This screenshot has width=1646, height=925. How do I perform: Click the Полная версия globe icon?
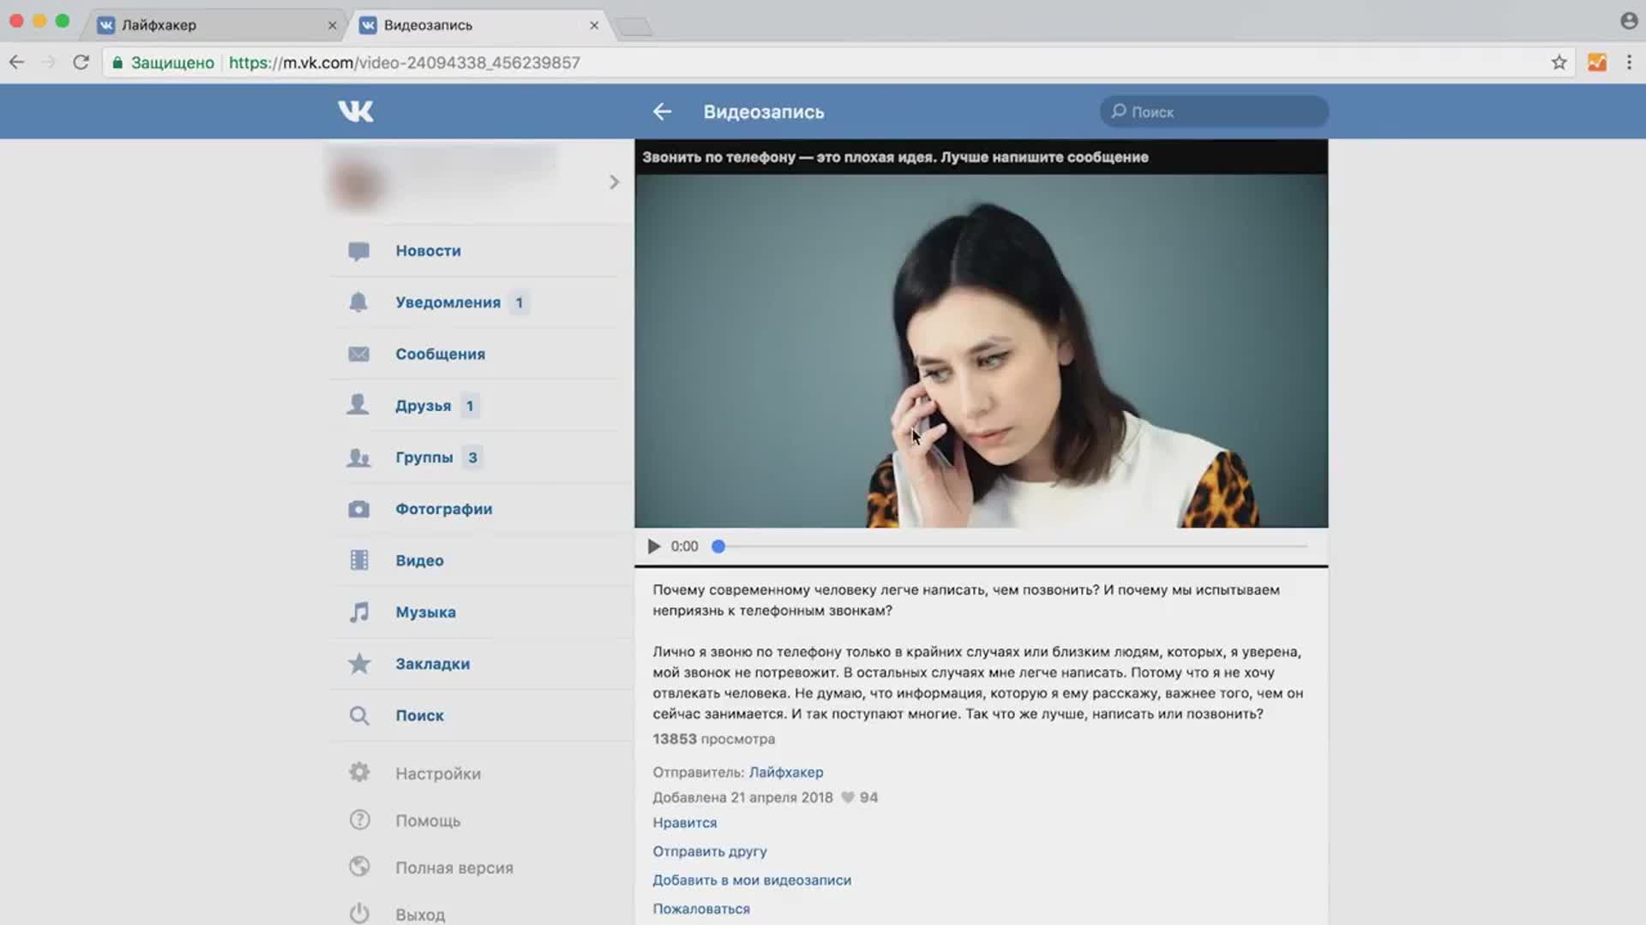coord(359,867)
